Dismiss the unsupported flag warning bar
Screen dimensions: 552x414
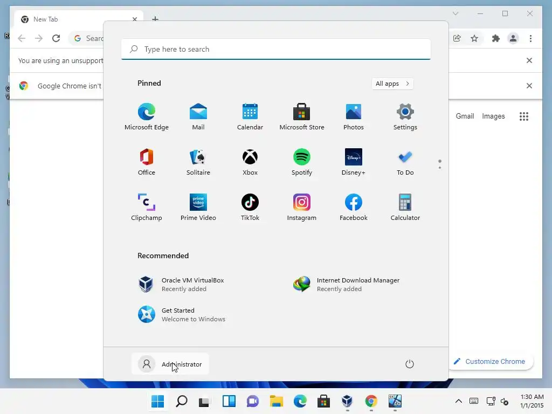529,60
